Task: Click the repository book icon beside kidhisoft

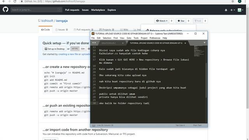Action: pos(39,21)
